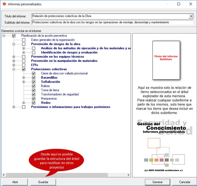Uncheck the Balizas checkbox

coord(33,86)
